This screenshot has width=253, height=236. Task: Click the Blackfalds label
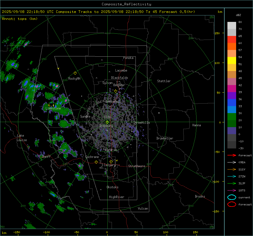(119, 78)
